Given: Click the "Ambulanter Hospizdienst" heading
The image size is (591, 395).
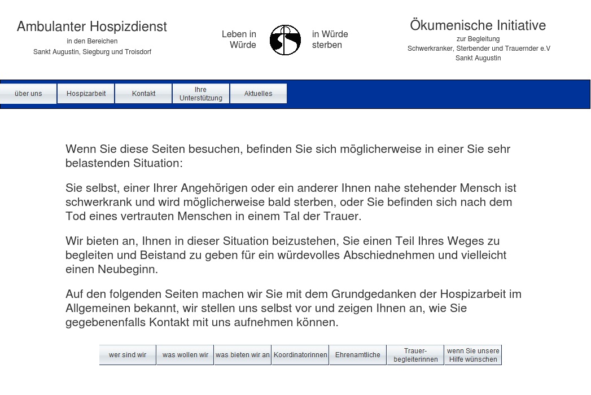Looking at the screenshot, I should pyautogui.click(x=92, y=26).
